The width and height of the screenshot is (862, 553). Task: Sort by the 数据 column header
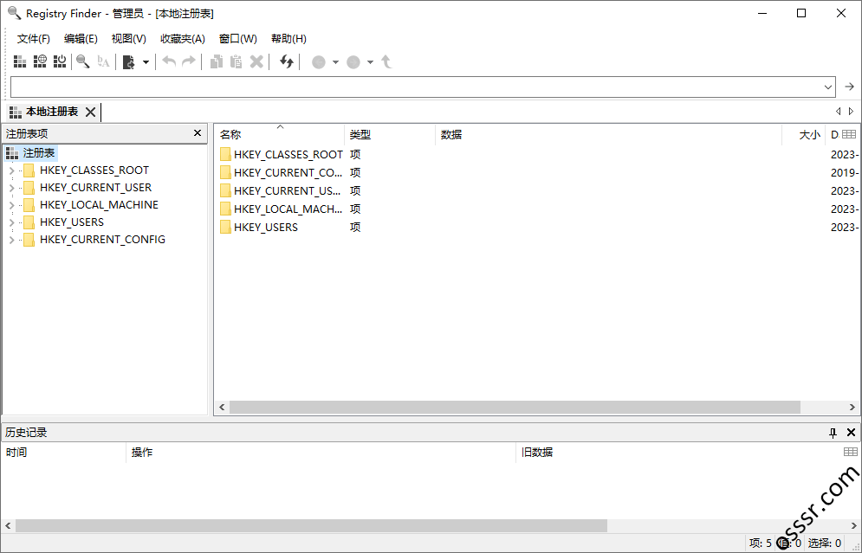(608, 134)
